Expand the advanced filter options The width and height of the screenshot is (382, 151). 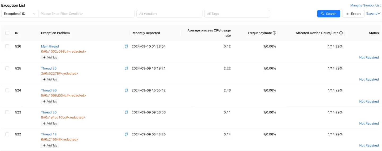tap(373, 13)
